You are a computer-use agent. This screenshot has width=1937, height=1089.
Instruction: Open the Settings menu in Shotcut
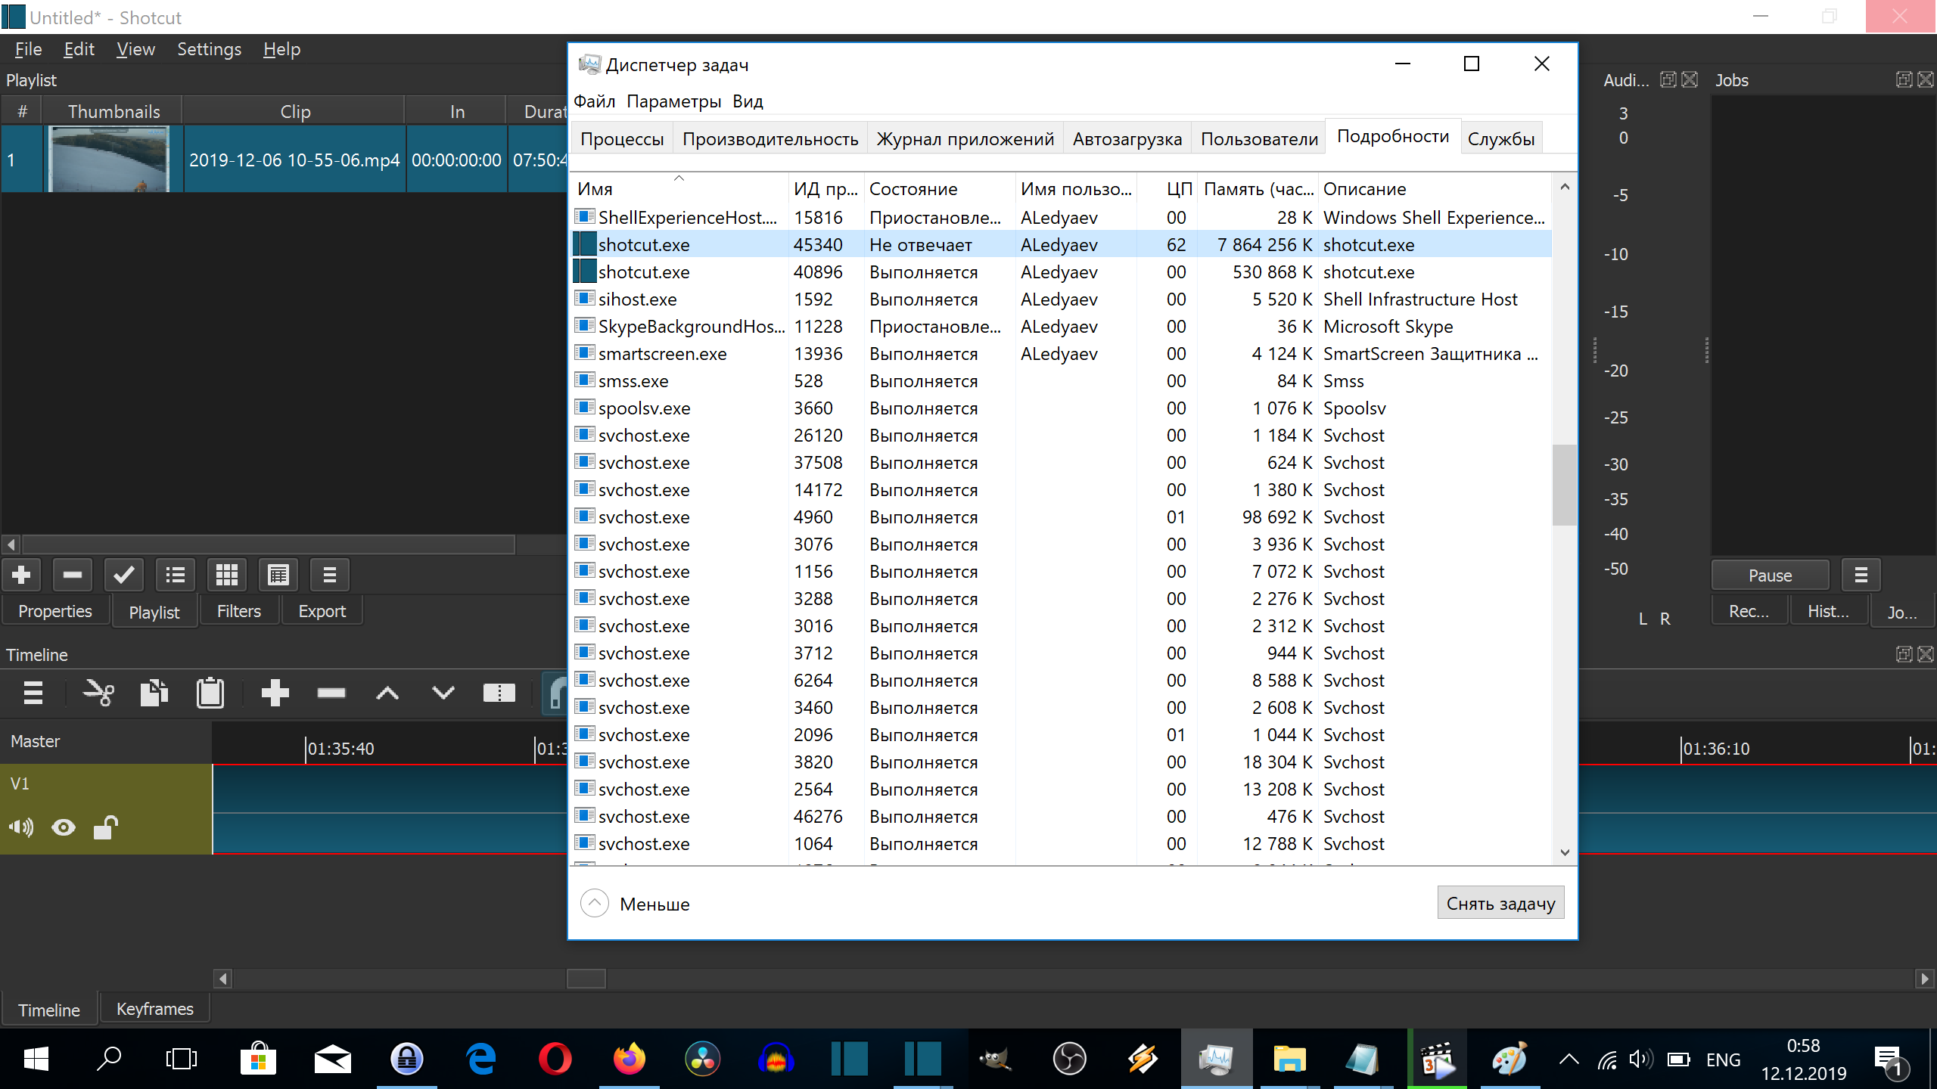point(209,48)
